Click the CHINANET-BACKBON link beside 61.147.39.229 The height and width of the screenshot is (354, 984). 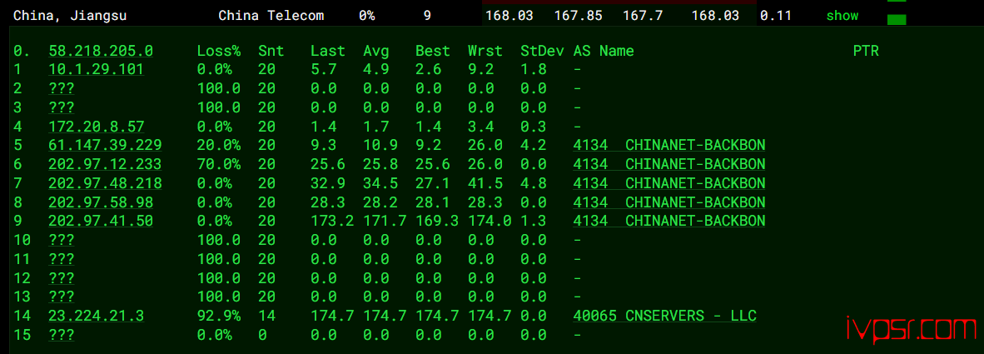point(695,146)
